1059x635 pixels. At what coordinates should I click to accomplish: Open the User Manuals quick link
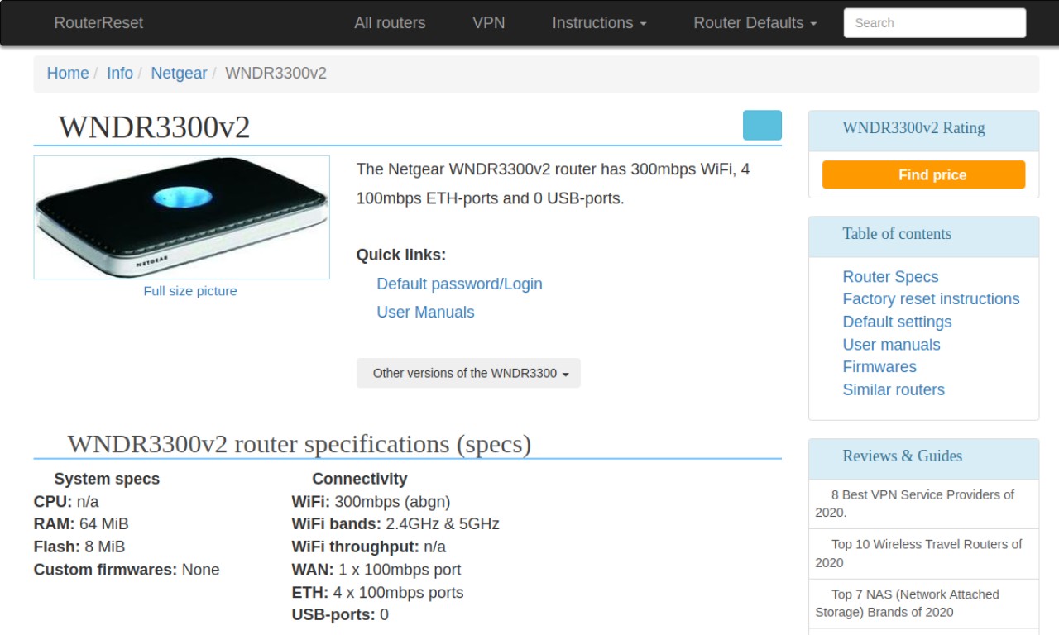point(425,312)
